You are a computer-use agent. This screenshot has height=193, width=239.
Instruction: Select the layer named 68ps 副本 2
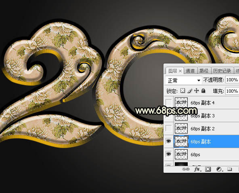(203, 129)
